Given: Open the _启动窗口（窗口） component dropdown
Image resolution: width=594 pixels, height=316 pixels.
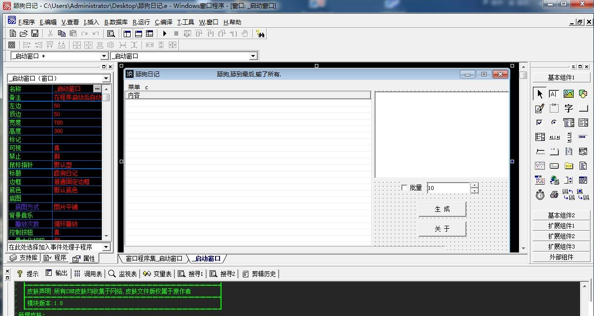Looking at the screenshot, I should (106, 78).
